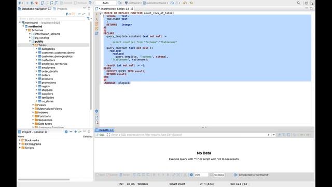
Task: Open Auto commit mode selector
Action: (106, 3)
